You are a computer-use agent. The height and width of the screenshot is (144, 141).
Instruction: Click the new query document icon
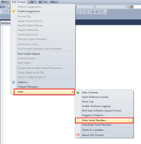9,7
